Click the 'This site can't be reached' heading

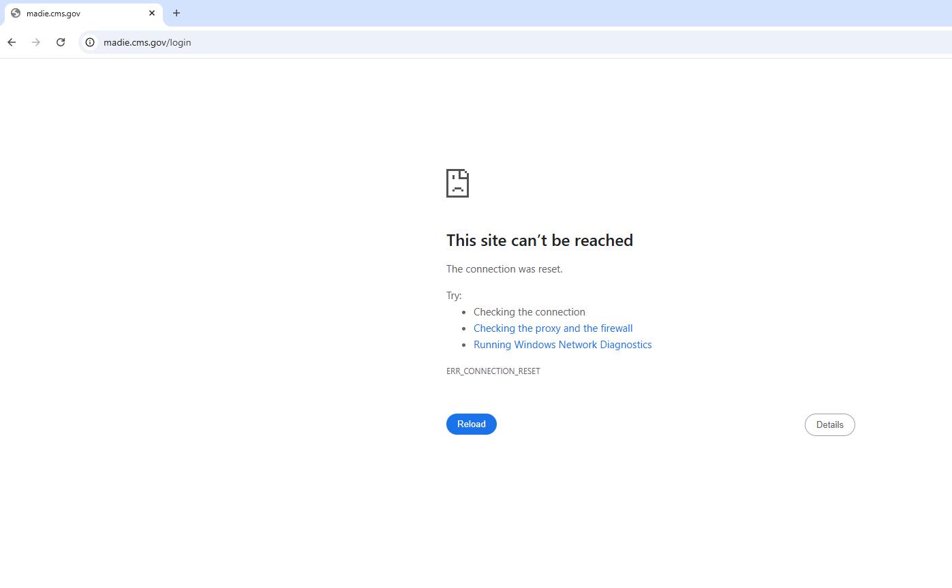[x=539, y=241]
